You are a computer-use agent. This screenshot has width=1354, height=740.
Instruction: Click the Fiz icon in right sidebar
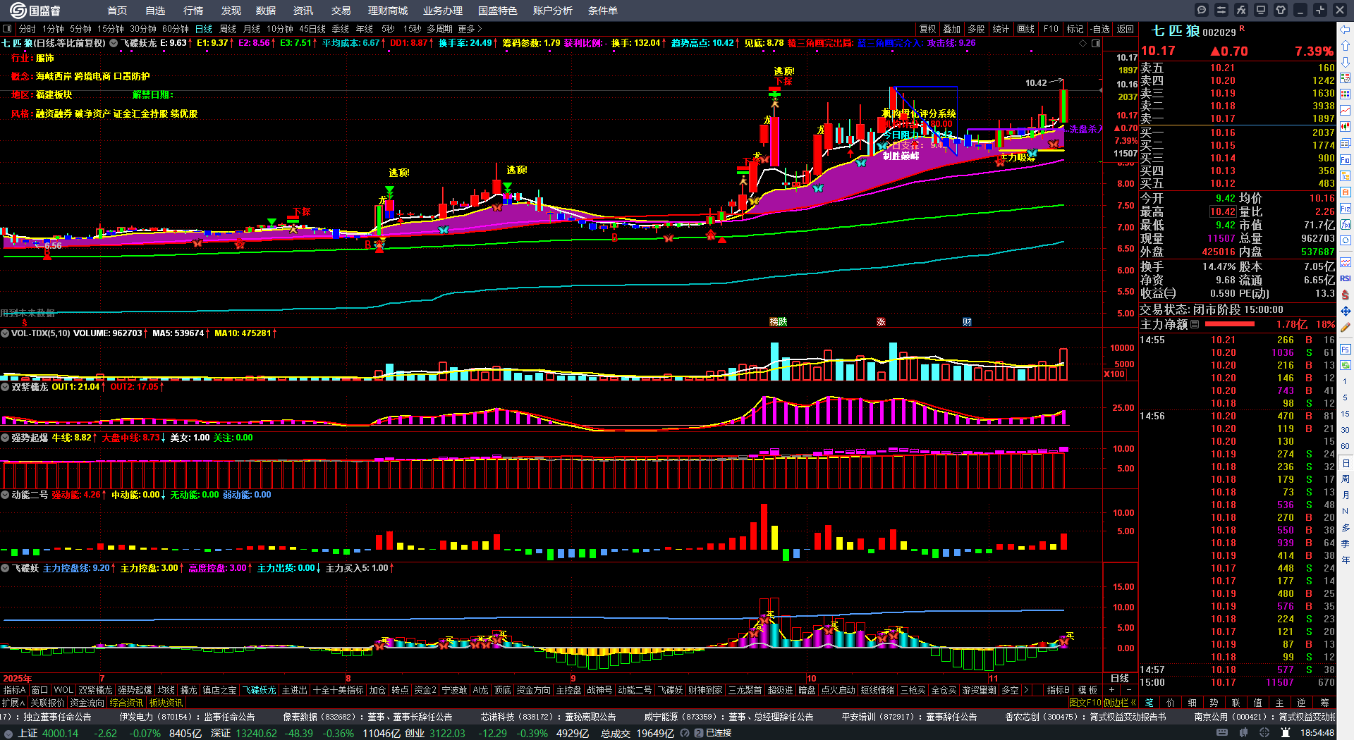[1346, 209]
